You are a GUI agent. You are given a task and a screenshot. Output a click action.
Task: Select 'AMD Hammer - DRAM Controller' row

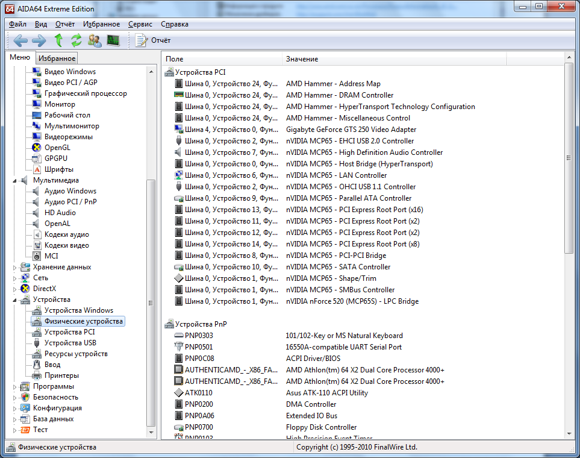point(340,95)
